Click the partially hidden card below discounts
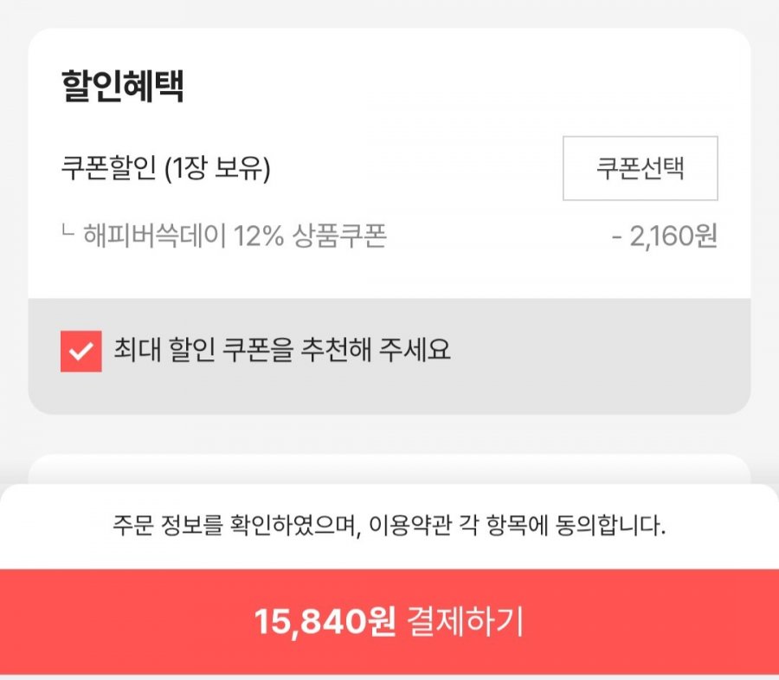The height and width of the screenshot is (680, 779). (389, 470)
